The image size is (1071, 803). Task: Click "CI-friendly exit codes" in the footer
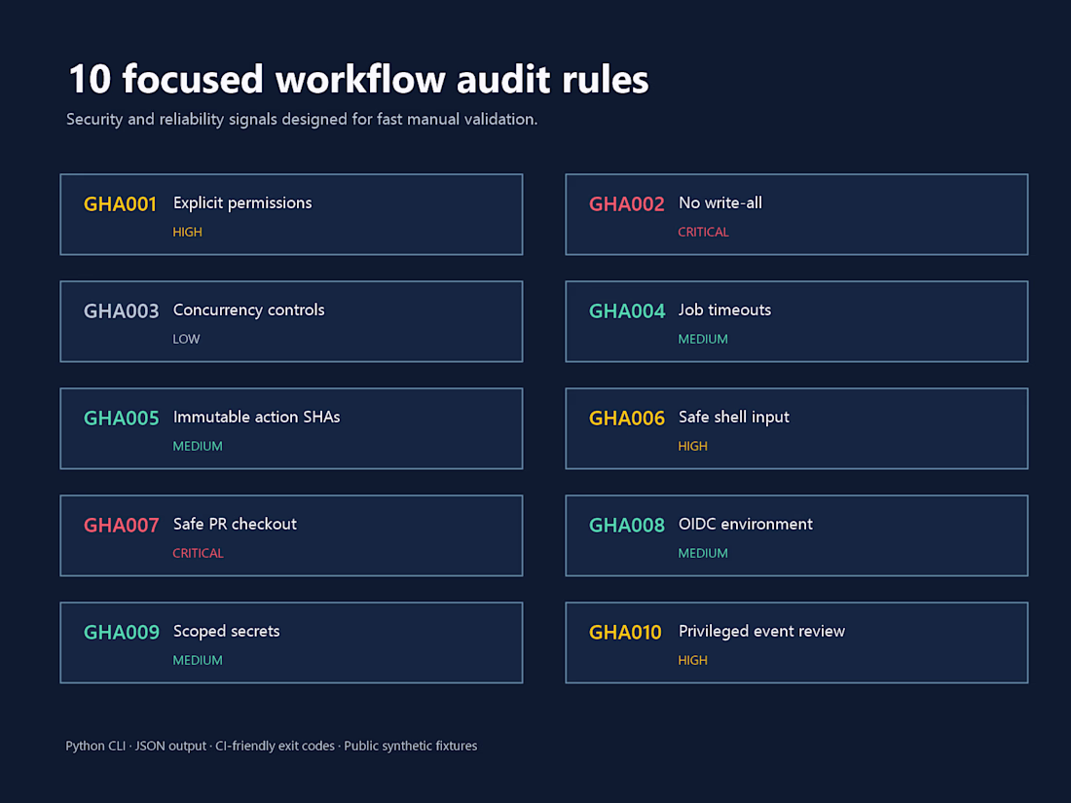pos(275,747)
